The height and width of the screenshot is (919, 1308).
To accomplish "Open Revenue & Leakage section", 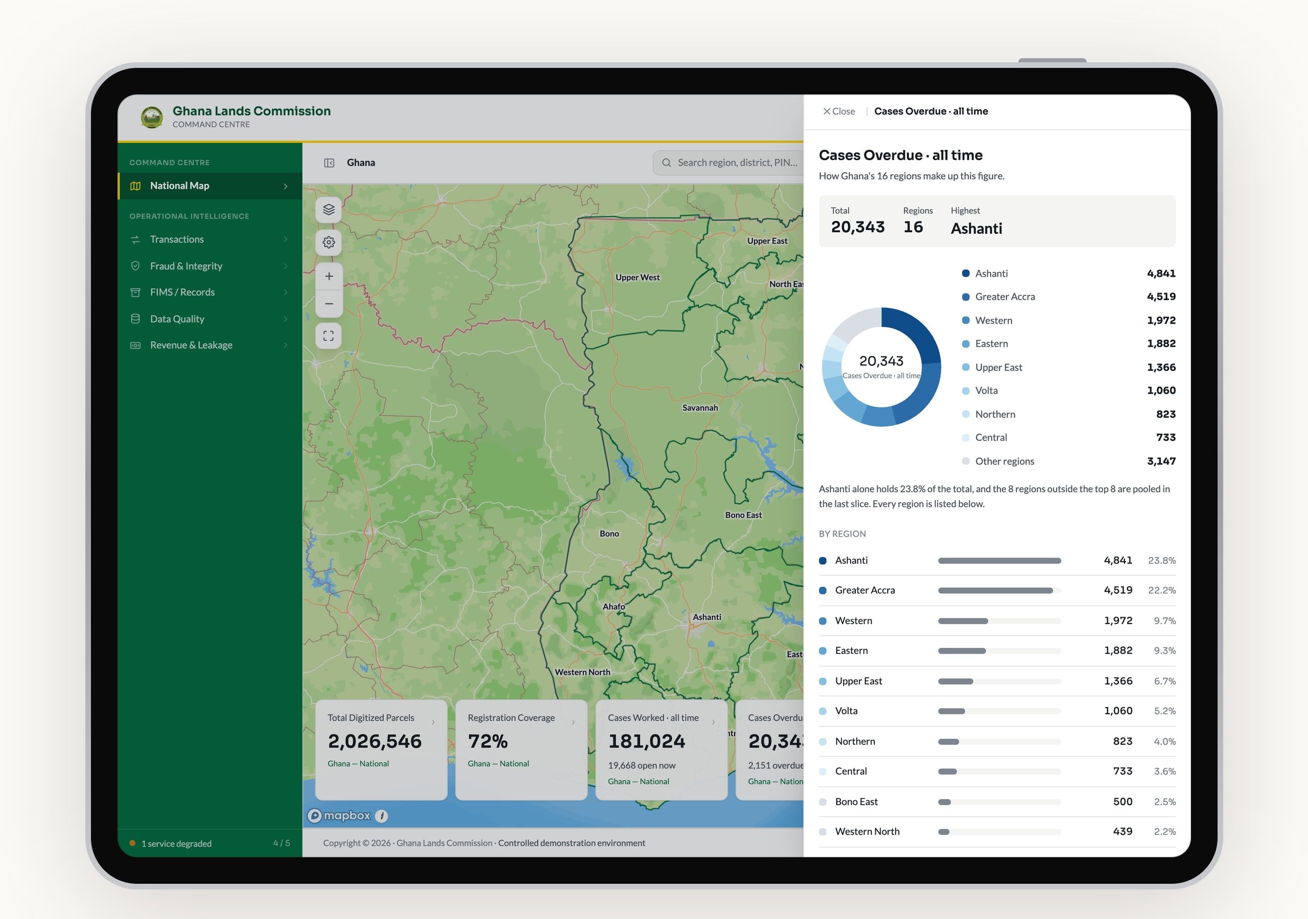I will 210,345.
